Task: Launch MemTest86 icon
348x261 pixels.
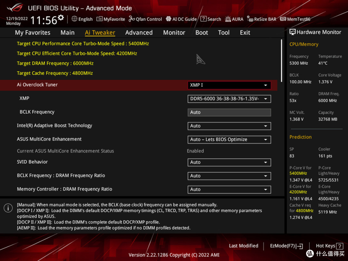Action: pyautogui.click(x=283, y=19)
